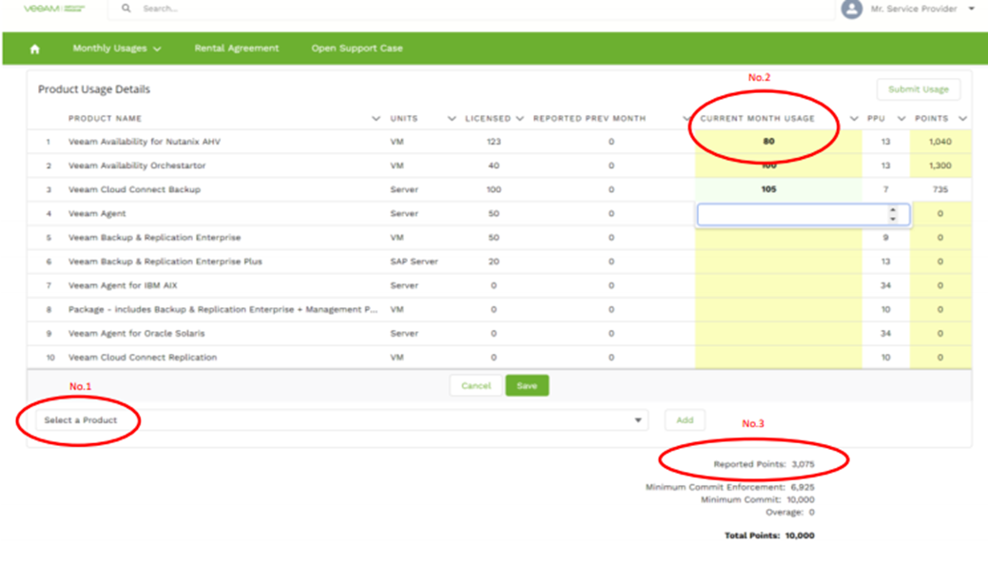The width and height of the screenshot is (988, 565).
Task: Save the entered usage values
Action: (x=528, y=385)
